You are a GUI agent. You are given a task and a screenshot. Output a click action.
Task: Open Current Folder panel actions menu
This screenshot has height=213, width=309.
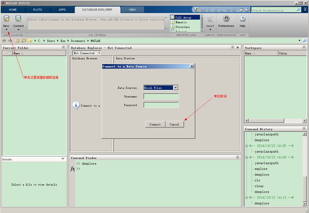coord(64,47)
